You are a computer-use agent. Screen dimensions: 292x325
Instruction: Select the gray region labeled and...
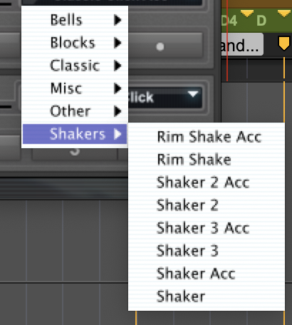[x=242, y=45]
